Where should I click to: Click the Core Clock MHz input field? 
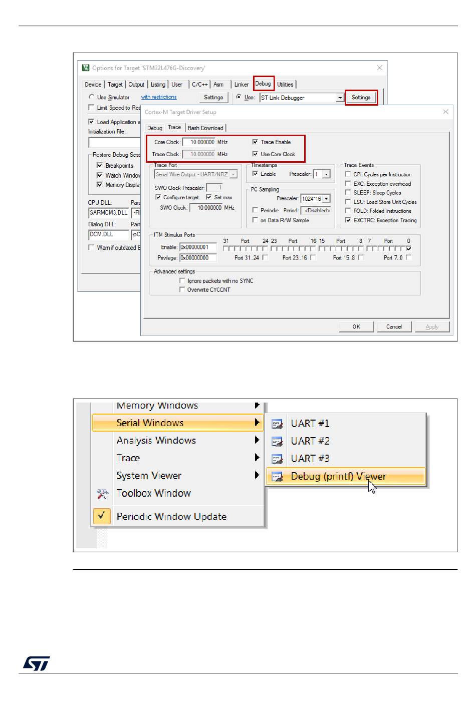[x=199, y=142]
